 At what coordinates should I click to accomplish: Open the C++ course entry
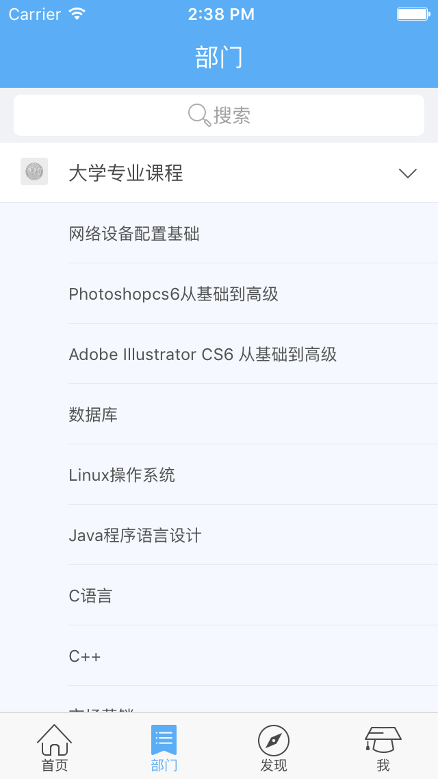85,656
